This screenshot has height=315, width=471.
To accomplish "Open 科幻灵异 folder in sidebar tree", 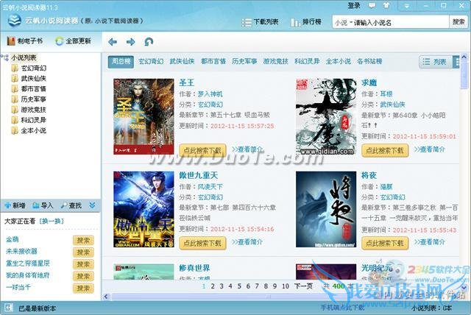I will (29, 120).
